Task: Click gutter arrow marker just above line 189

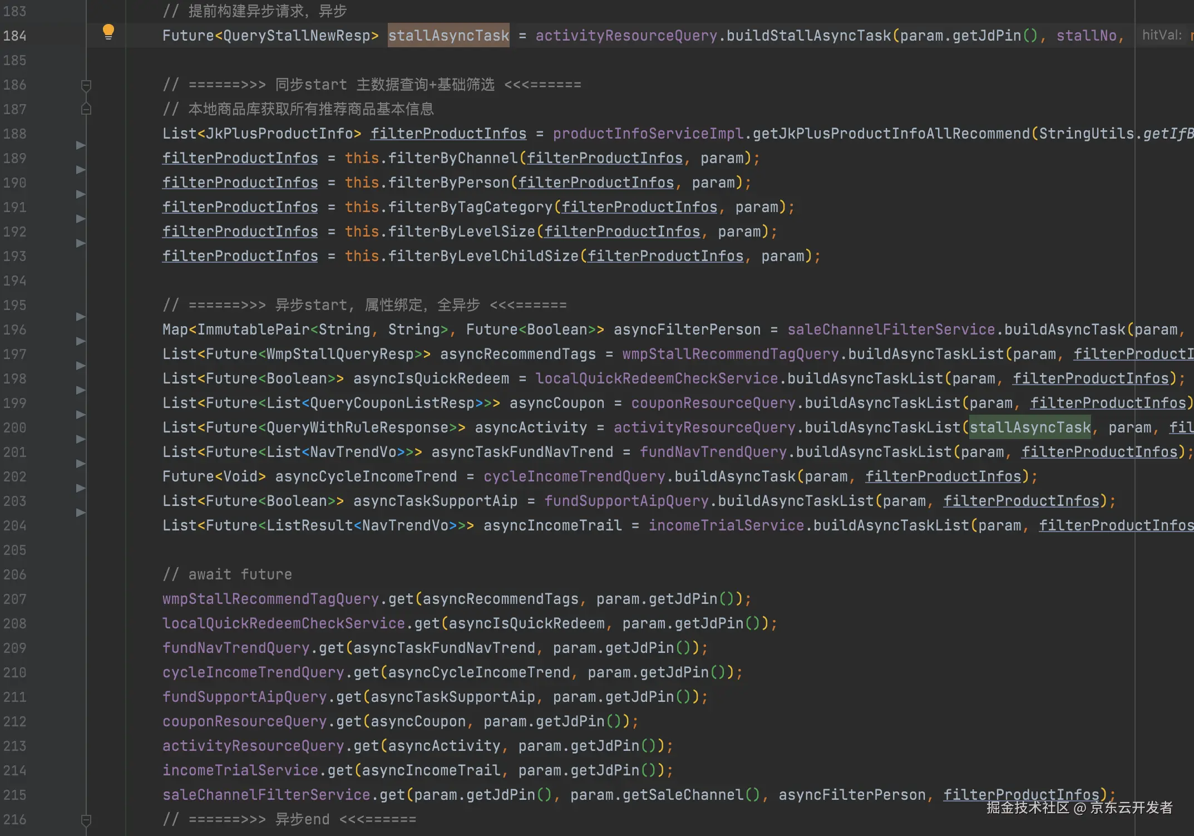Action: [81, 145]
